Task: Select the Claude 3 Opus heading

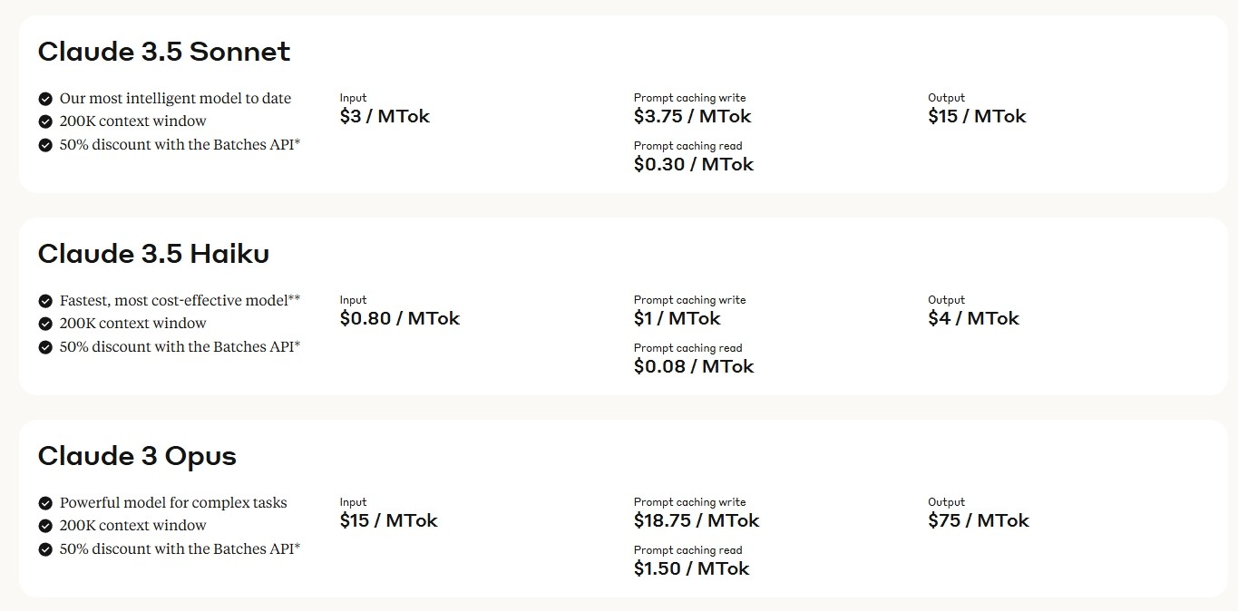Action: click(x=137, y=456)
